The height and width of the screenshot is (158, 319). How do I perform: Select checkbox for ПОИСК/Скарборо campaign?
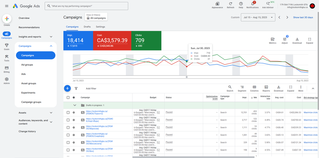[68, 135]
